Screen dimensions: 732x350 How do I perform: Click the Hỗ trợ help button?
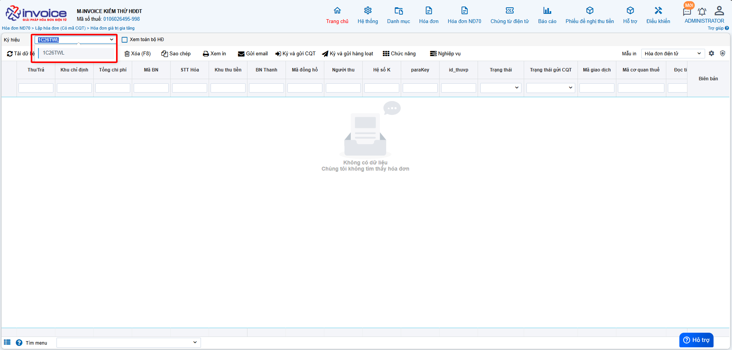point(696,340)
